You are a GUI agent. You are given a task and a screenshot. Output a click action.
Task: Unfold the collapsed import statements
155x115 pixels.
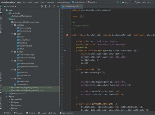point(82,16)
